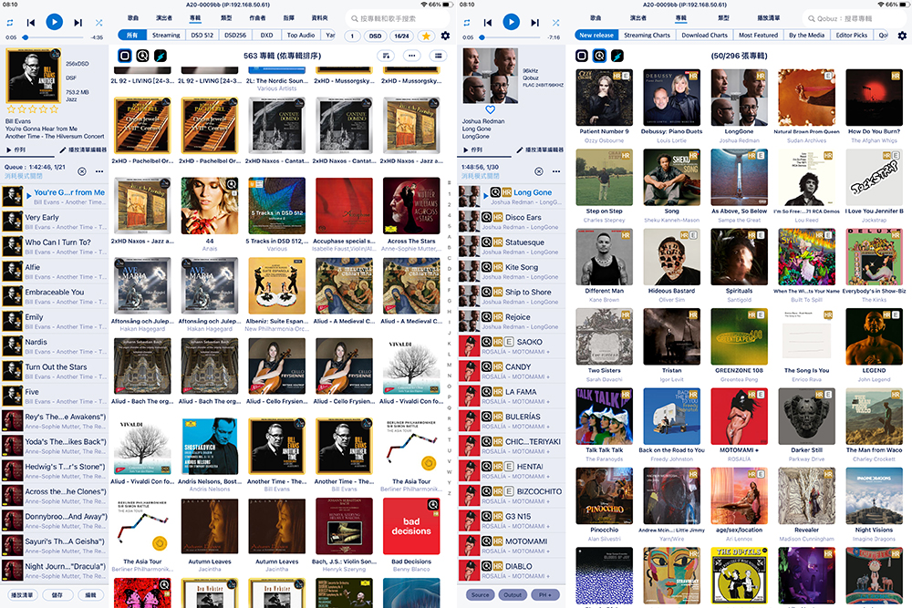
Task: Toggle 消耗模式關閉 in left pane queue
Action: pyautogui.click(x=24, y=176)
